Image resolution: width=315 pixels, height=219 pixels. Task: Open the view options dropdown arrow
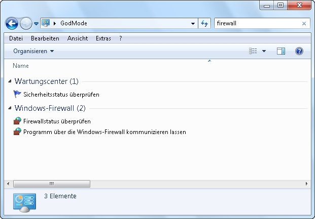pos(264,51)
